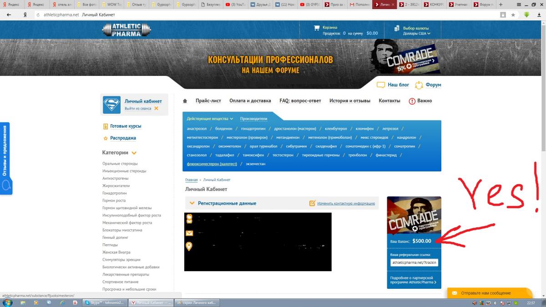Open the Оплата и доставка page
This screenshot has width=546, height=307.
(250, 101)
